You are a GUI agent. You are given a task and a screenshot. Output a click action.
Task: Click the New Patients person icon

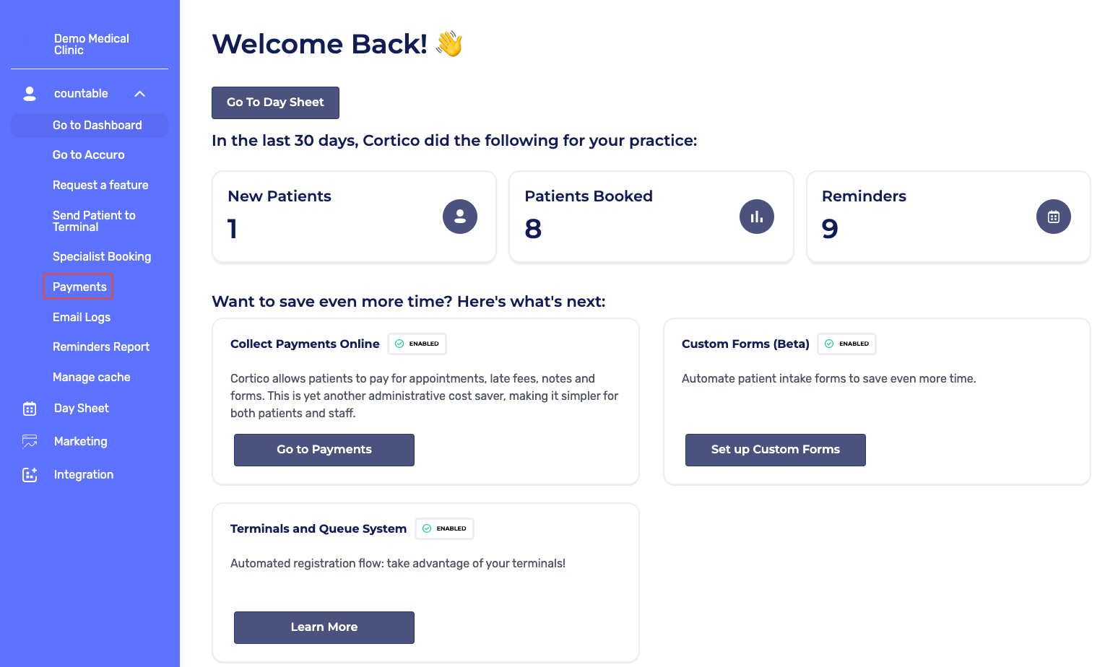tap(460, 217)
